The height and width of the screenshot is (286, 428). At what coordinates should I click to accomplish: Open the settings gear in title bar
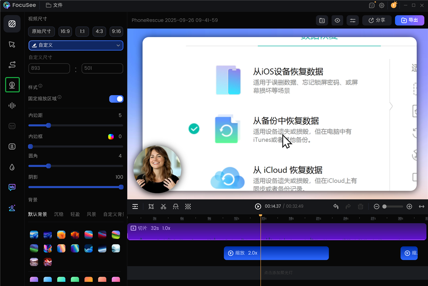[382, 5]
